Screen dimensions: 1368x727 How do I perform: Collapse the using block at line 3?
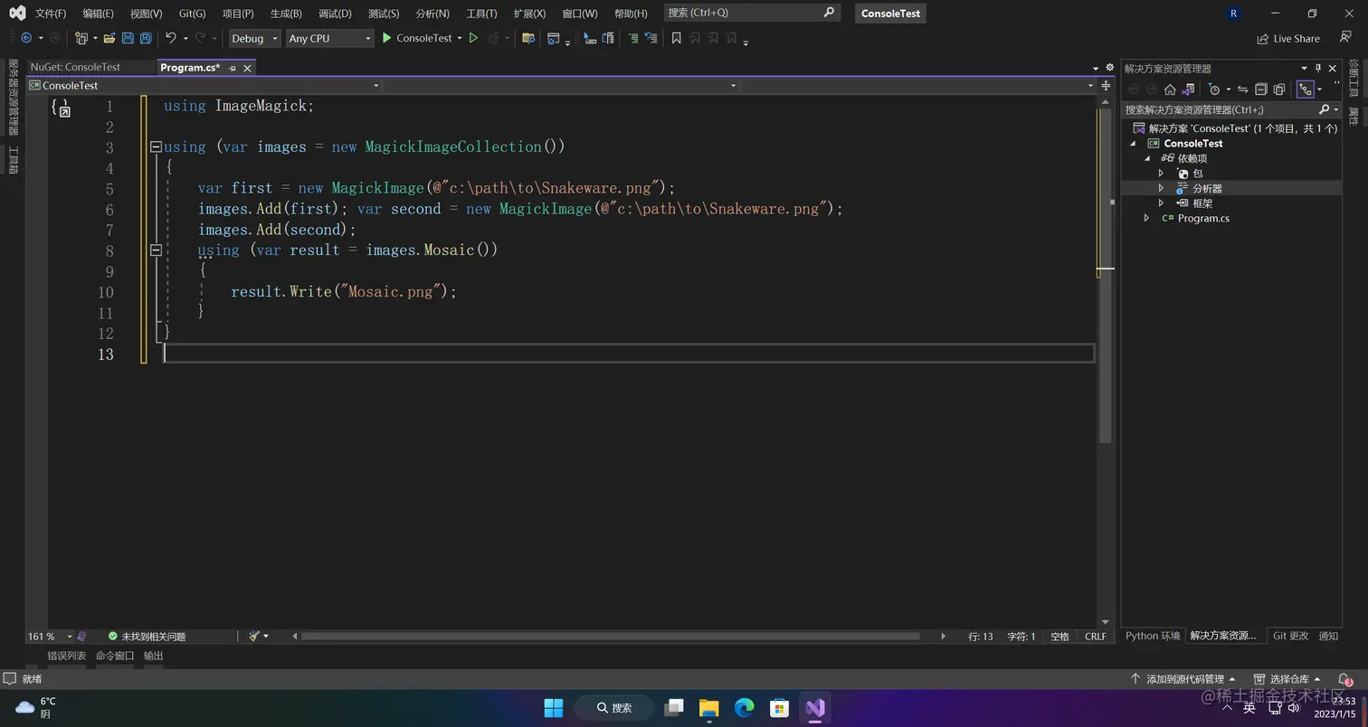pos(156,146)
